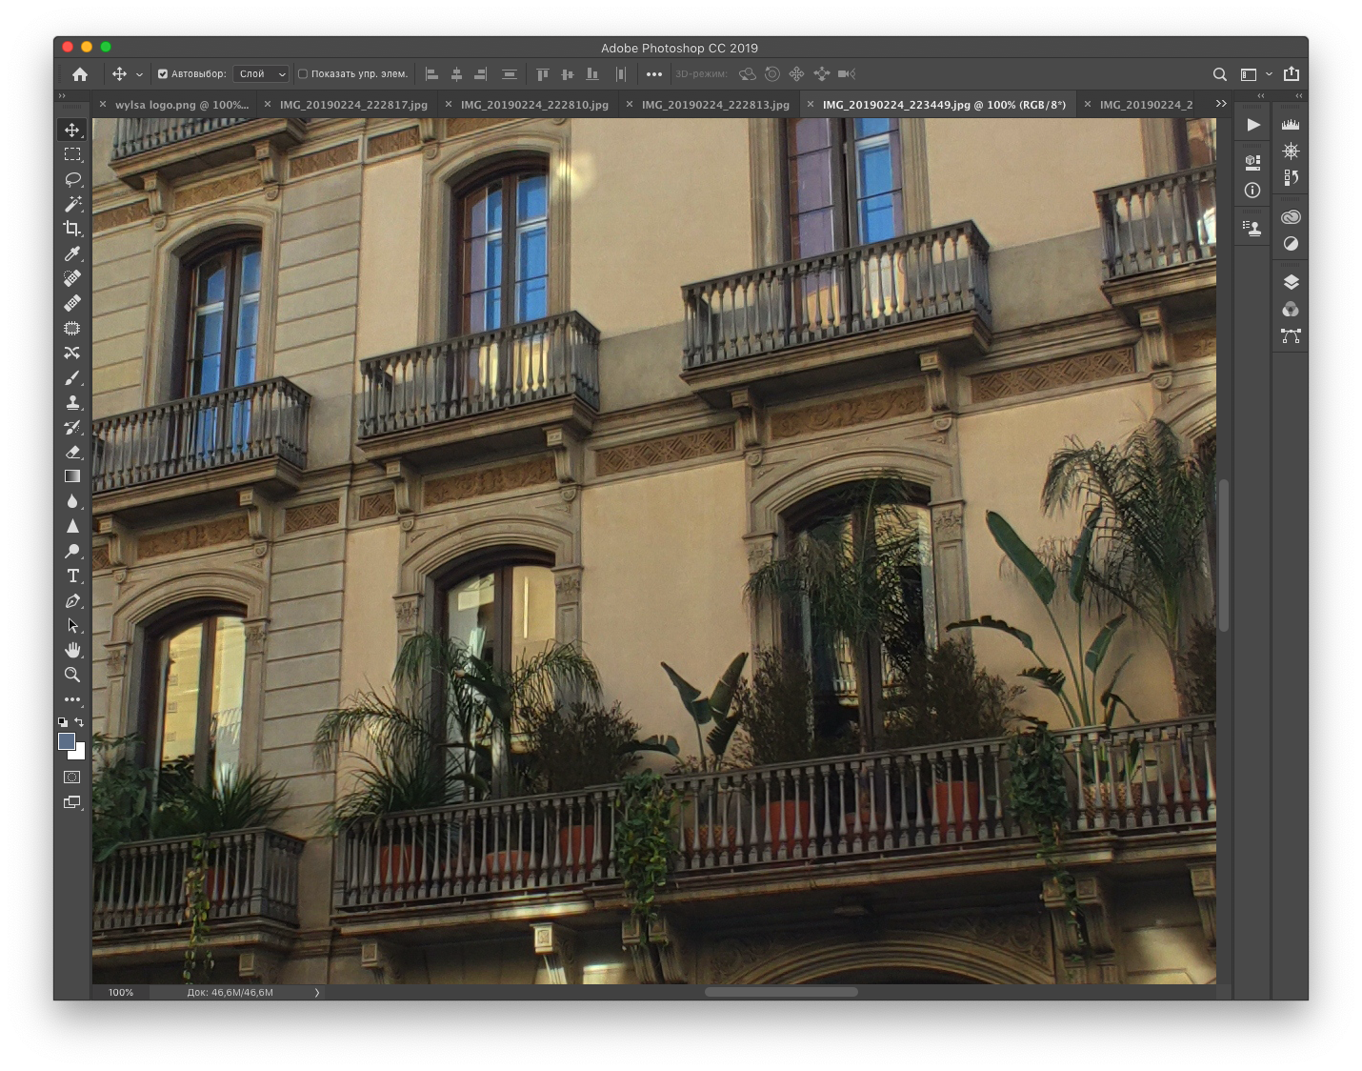Switch to IMG_20190224_222813.jpg tab

[714, 105]
